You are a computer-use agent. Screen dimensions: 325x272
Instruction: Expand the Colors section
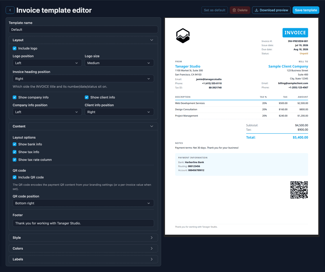83,248
